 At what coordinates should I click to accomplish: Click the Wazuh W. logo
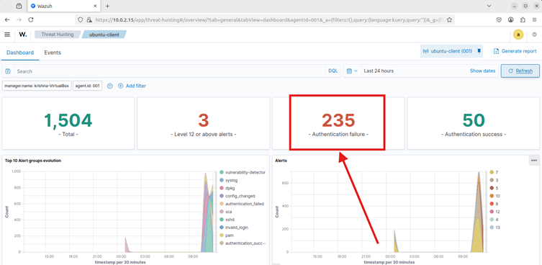[x=23, y=35]
